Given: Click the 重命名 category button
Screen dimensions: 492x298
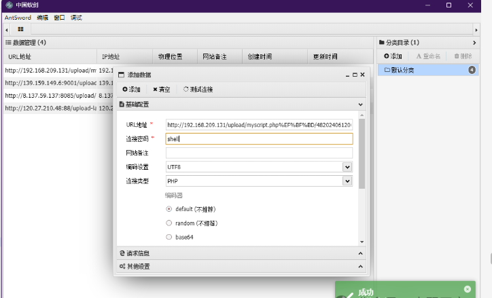Looking at the screenshot, I should 428,56.
